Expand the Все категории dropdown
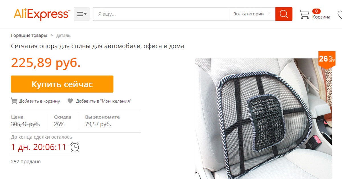The height and width of the screenshot is (179, 342). [252, 14]
